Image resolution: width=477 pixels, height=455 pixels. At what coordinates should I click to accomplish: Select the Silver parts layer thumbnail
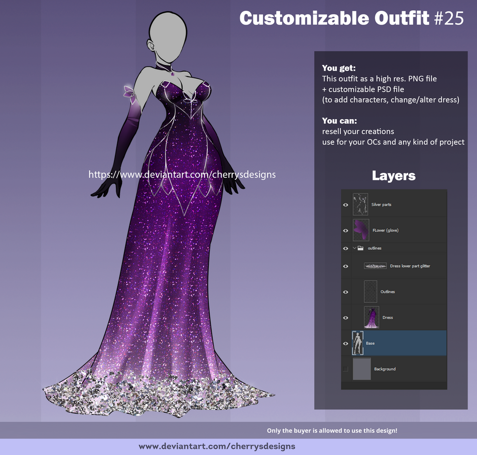pyautogui.click(x=360, y=204)
